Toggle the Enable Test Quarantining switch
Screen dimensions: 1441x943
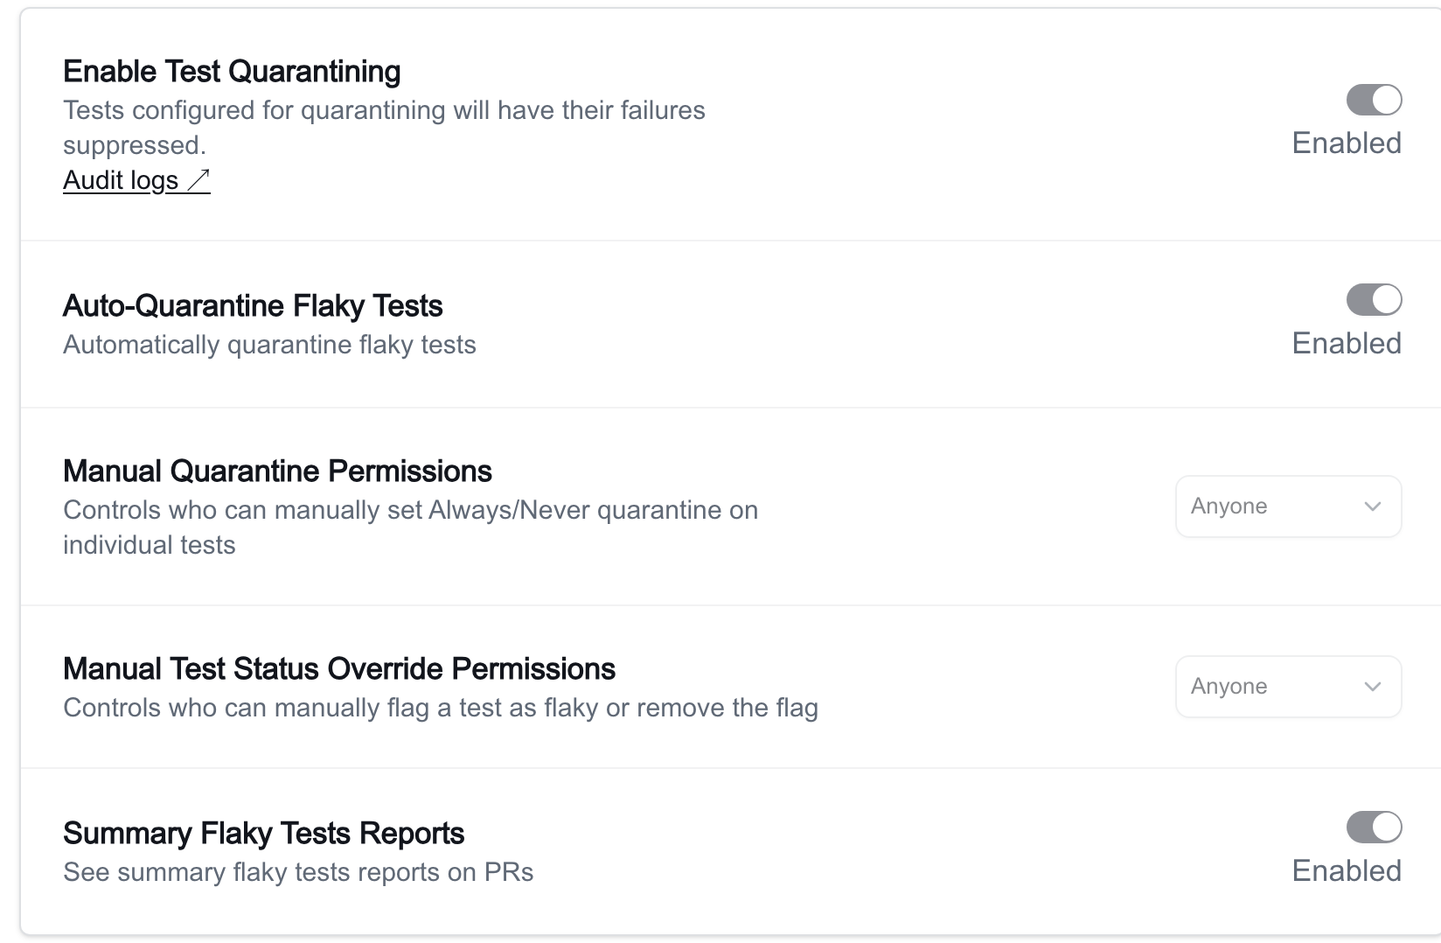pos(1374,100)
